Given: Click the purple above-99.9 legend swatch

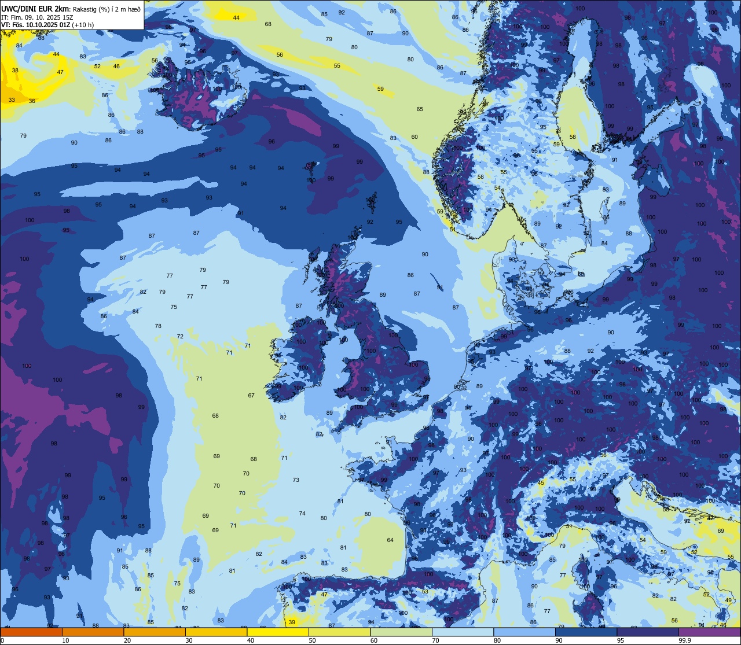Looking at the screenshot, I should [x=709, y=632].
